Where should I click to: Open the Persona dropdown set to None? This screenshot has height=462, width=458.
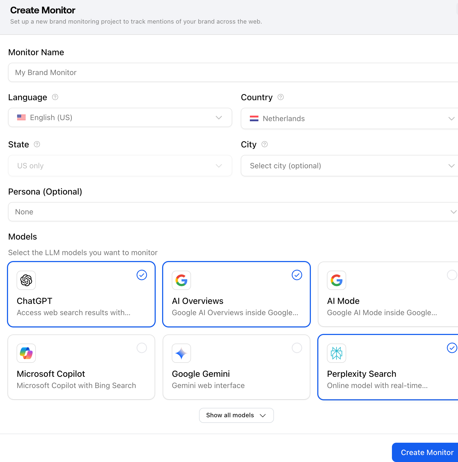tap(233, 212)
